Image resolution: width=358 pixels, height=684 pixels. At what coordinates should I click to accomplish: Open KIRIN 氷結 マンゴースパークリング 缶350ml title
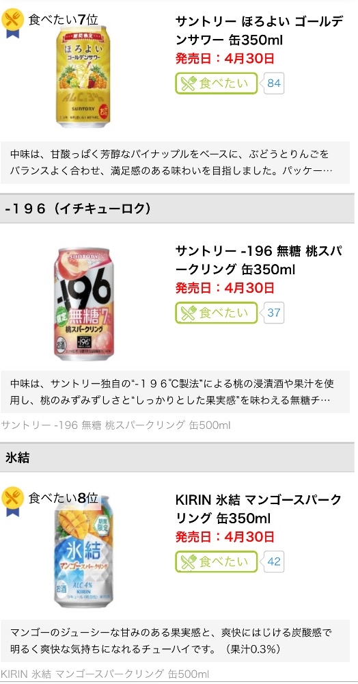pyautogui.click(x=258, y=509)
